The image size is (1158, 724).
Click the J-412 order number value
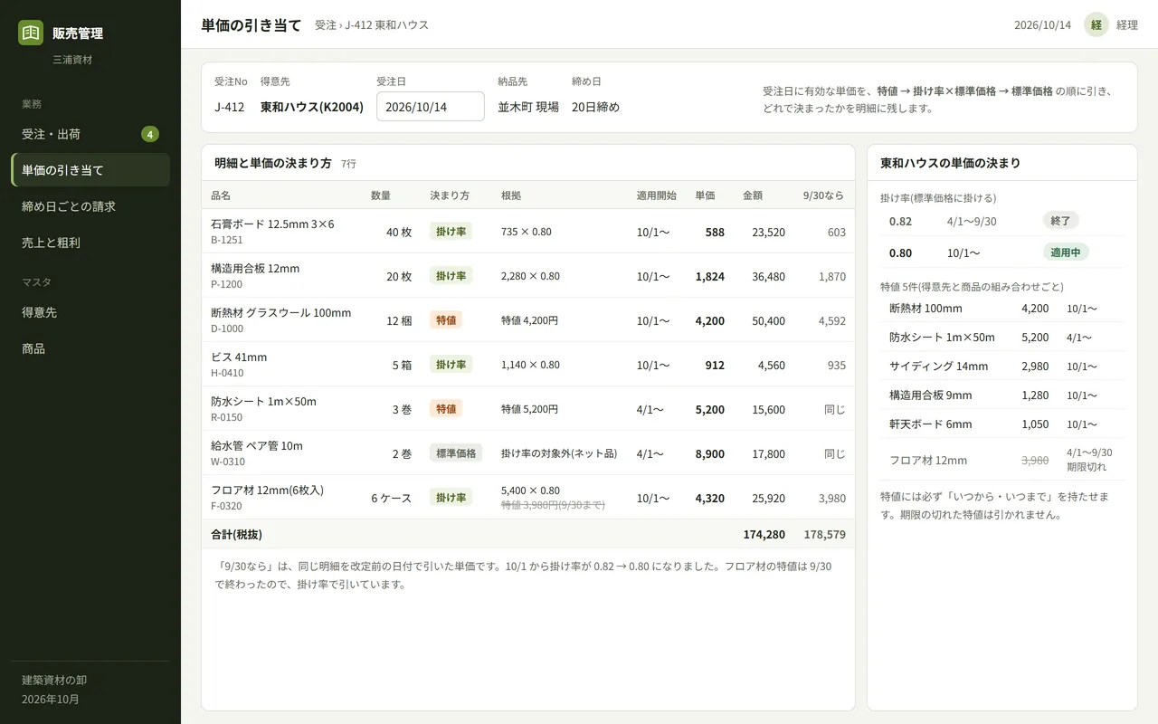(x=230, y=107)
